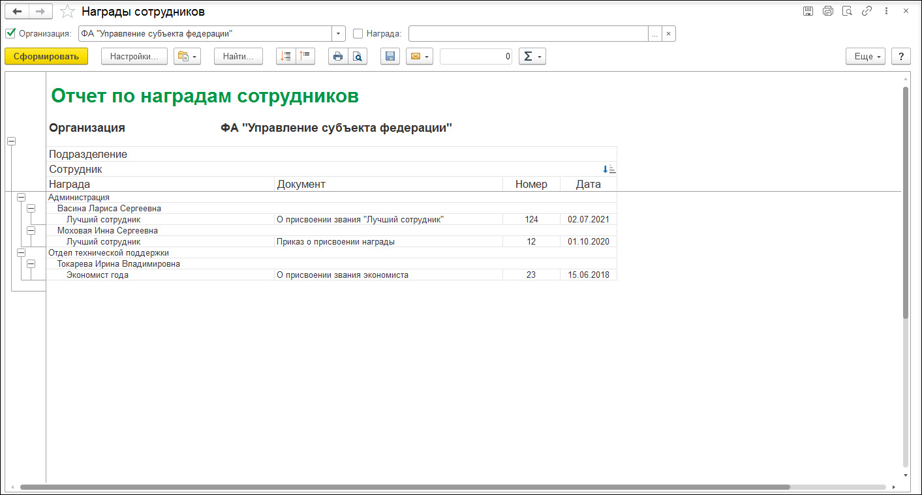Viewport: 922px width, 495px height.
Task: Open print preview with magnifier icon
Action: [358, 57]
